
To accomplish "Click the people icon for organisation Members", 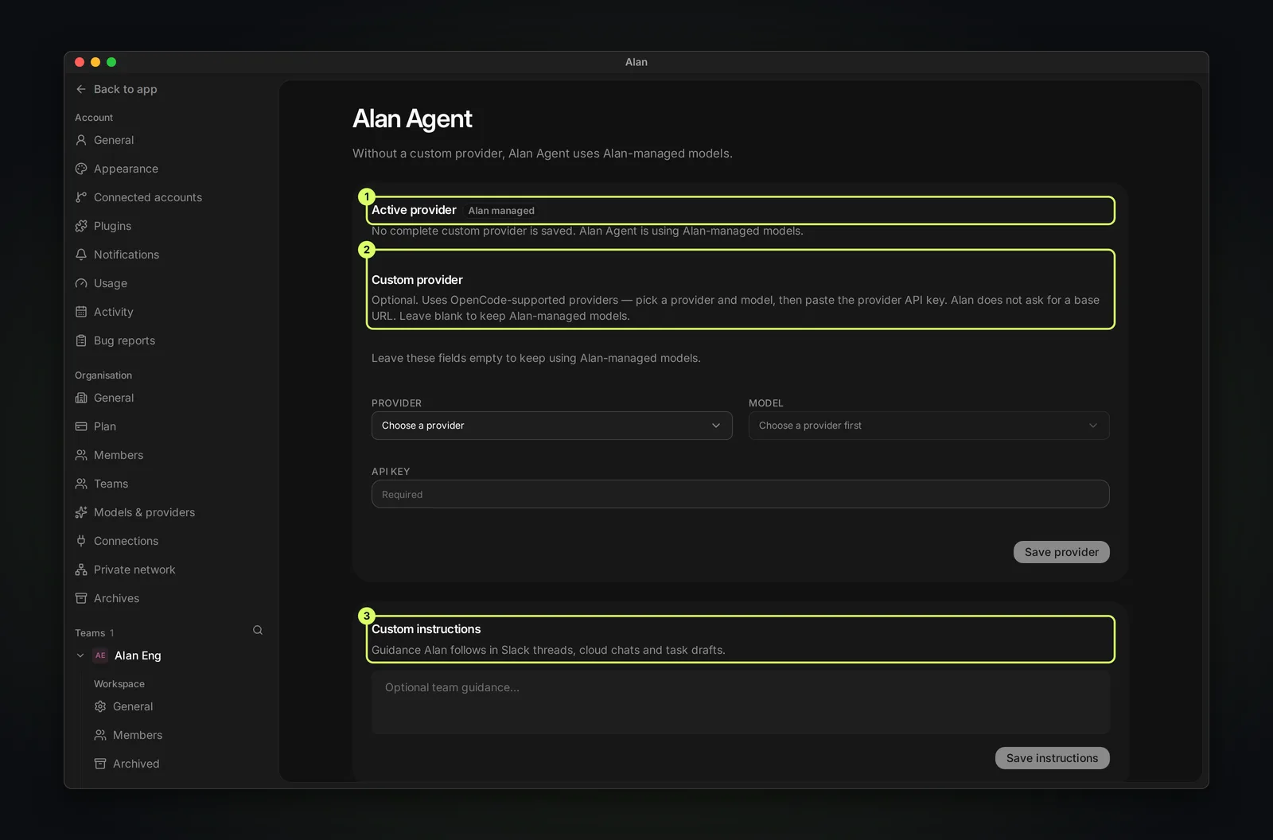I will [81, 455].
